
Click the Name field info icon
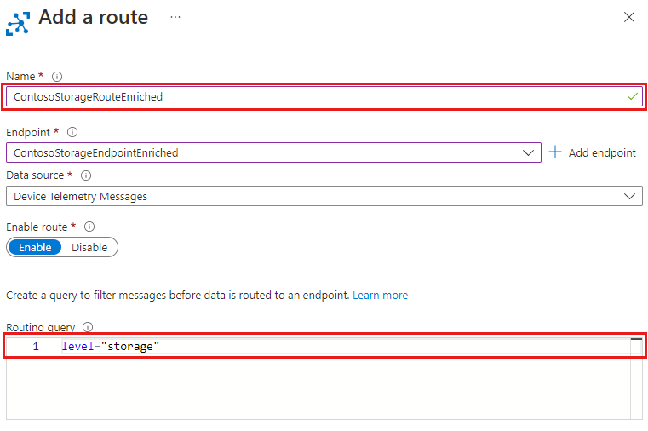57,77
